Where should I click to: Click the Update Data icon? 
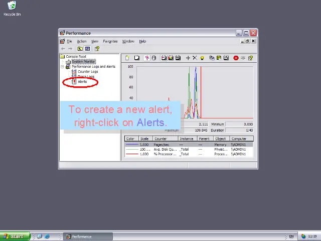click(243, 58)
